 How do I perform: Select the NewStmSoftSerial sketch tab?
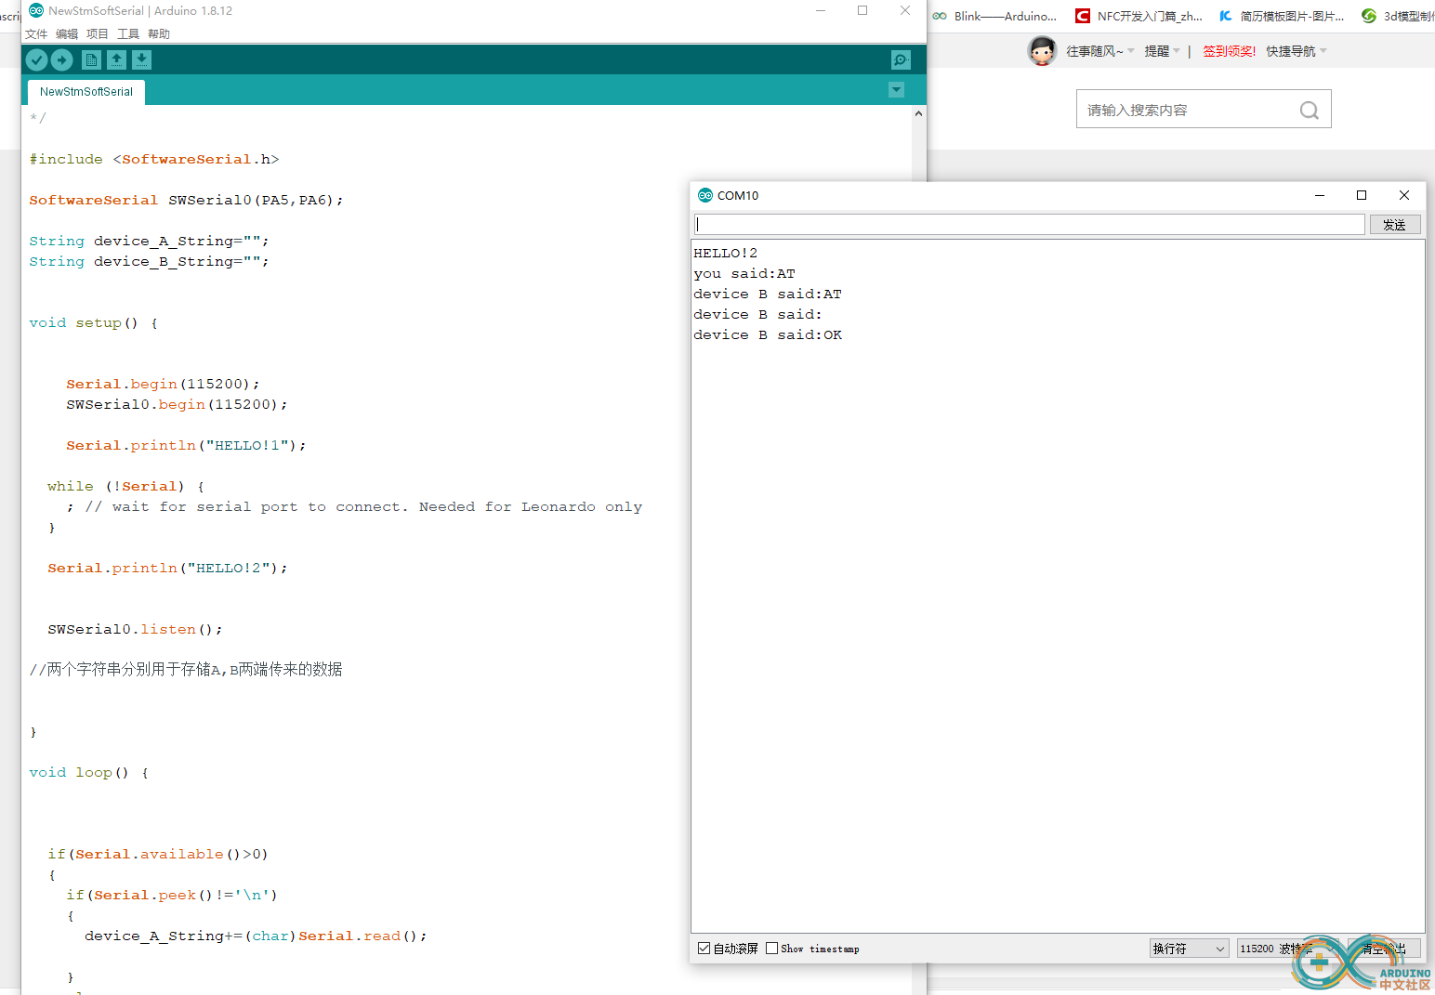coord(86,92)
